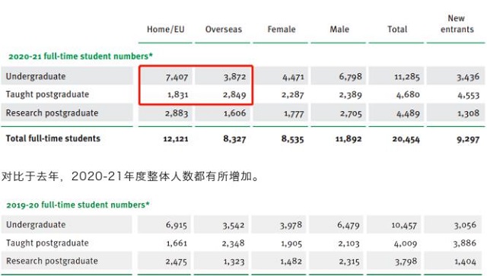Click the value 4,009
The height and width of the screenshot is (276, 487).
click(x=406, y=244)
